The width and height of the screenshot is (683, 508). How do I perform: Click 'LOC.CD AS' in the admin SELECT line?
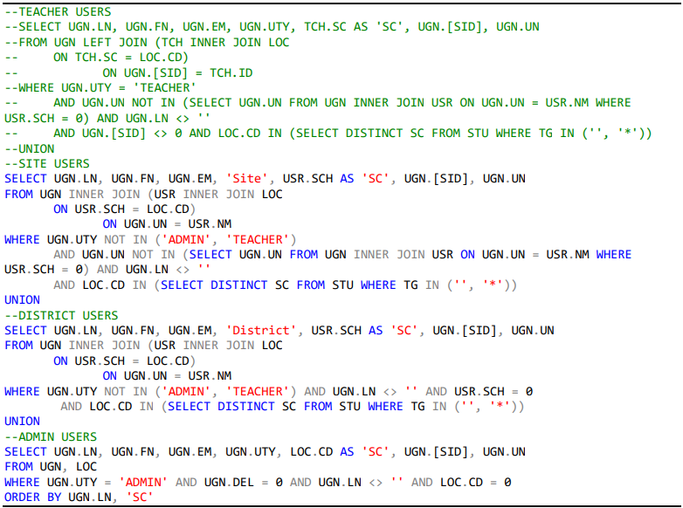(322, 452)
